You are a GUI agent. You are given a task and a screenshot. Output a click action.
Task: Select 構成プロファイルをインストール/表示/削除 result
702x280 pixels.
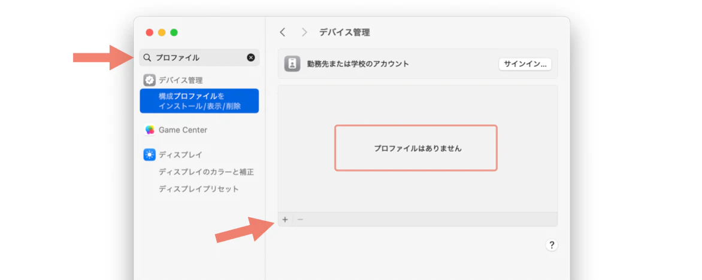pyautogui.click(x=199, y=101)
